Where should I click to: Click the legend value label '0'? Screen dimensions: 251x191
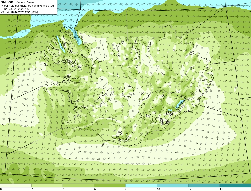point(1,189)
